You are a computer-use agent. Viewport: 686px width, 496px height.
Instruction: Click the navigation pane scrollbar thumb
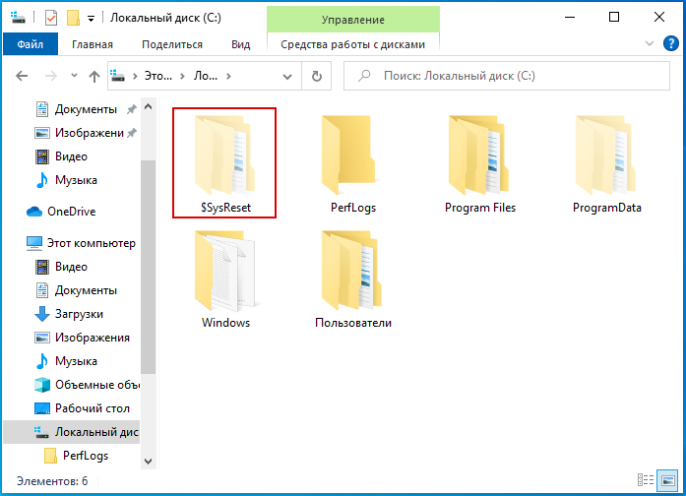point(149,267)
